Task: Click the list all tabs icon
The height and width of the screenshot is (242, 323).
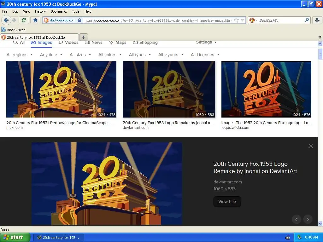Action: [320, 37]
